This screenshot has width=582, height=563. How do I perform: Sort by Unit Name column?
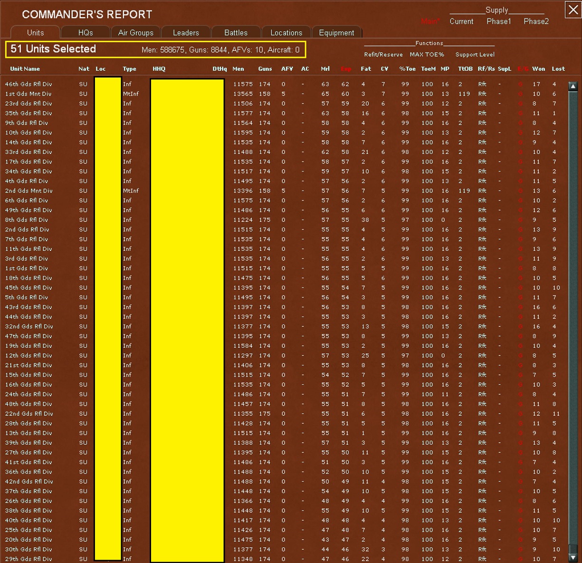coord(25,69)
